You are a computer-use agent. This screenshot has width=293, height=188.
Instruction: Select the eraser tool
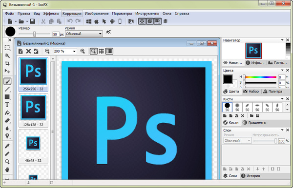[7, 120]
